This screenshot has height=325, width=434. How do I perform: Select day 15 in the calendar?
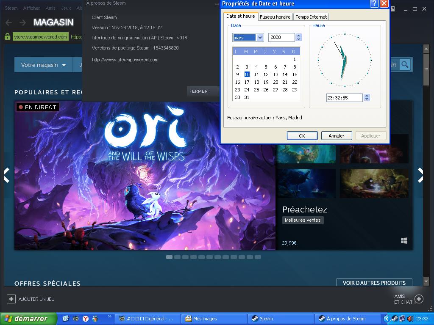pyautogui.click(x=295, y=74)
